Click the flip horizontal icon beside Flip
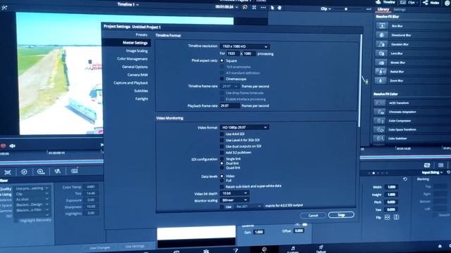Viewport: 451px width, 253px height. [387, 217]
